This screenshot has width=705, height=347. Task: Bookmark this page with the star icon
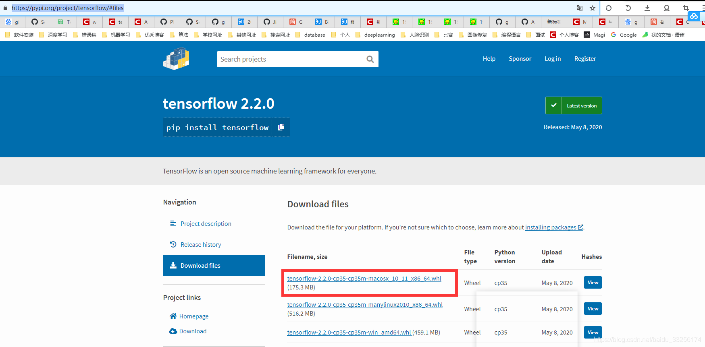pyautogui.click(x=593, y=8)
